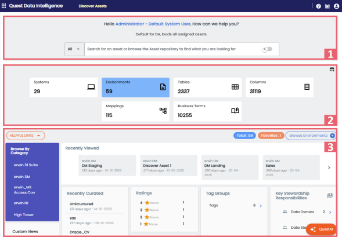The width and height of the screenshot is (342, 237).
Task: Launch the QuestAI assistant button
Action: click(x=321, y=229)
